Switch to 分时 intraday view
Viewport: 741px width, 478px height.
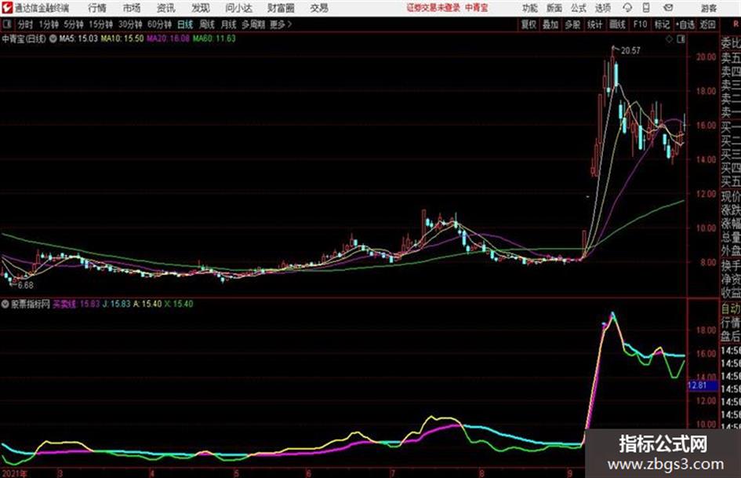click(26, 24)
